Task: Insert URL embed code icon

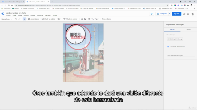Action: click(x=82, y=19)
